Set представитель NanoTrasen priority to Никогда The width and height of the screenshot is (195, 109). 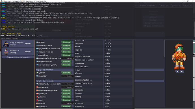(66, 49)
